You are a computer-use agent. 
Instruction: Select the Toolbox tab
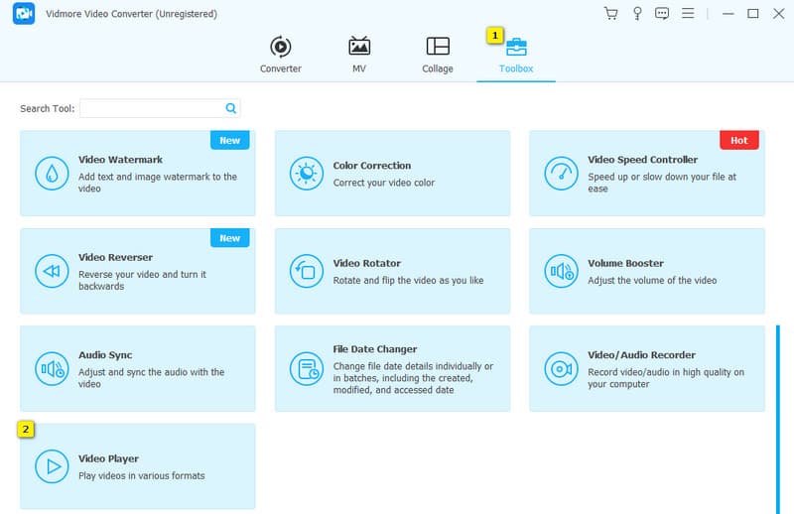click(x=516, y=55)
